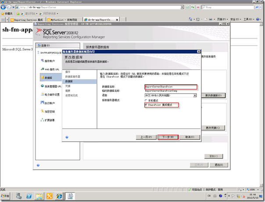
Task: Open Server Manager from taskbar
Action: coord(19,196)
